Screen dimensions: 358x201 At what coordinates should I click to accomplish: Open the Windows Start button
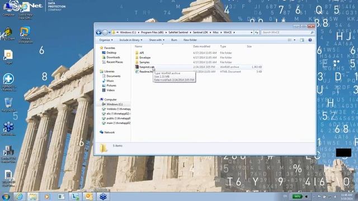click(x=6, y=197)
